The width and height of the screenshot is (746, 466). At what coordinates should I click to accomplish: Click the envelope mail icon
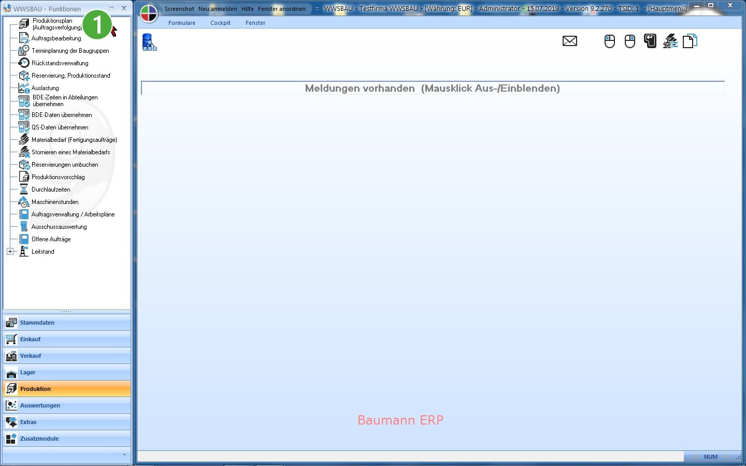[570, 41]
